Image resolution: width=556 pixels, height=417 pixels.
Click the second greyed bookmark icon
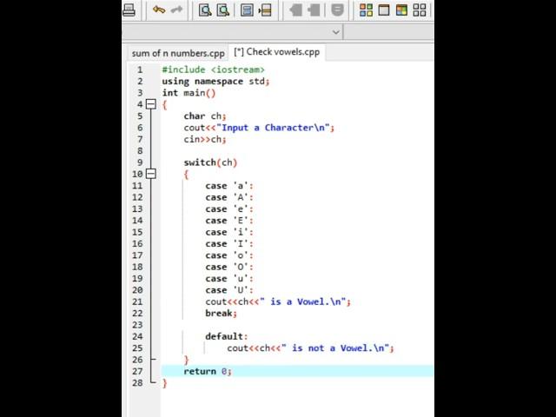click(314, 10)
